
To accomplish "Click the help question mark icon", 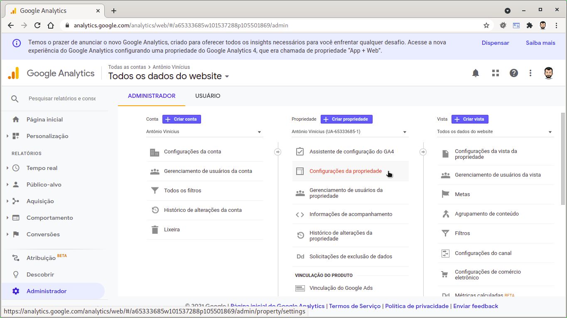I will click(514, 73).
